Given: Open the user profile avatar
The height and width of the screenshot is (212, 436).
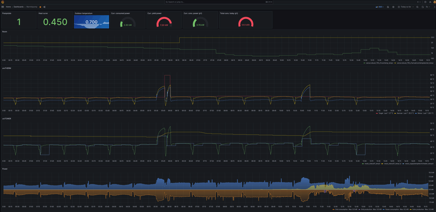Looking at the screenshot, I should click(x=434, y=2).
